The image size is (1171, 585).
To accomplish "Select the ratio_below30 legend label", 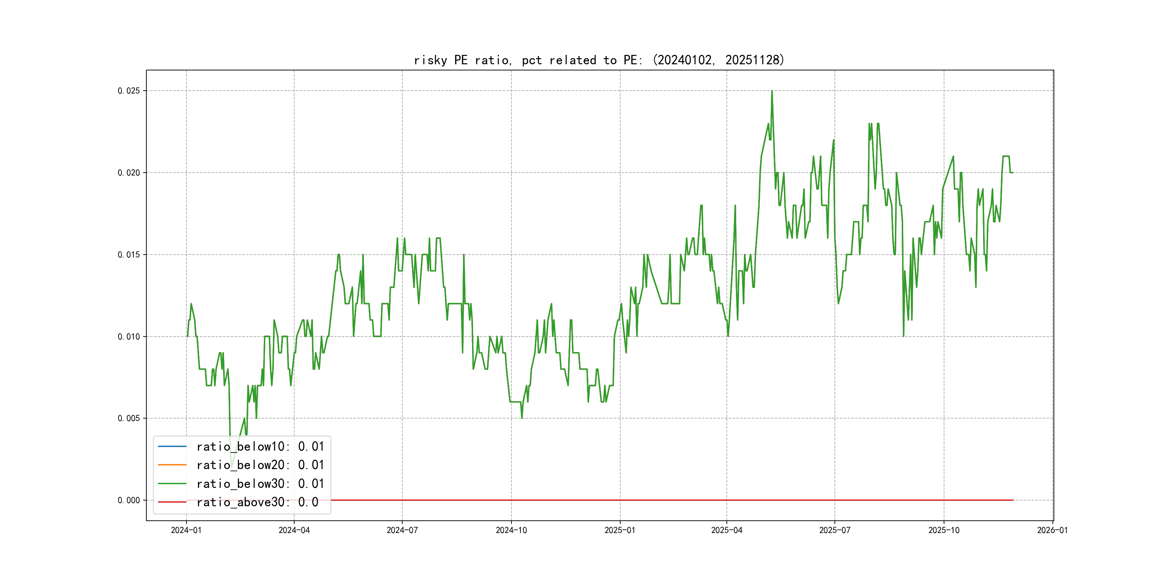I will pyautogui.click(x=260, y=484).
